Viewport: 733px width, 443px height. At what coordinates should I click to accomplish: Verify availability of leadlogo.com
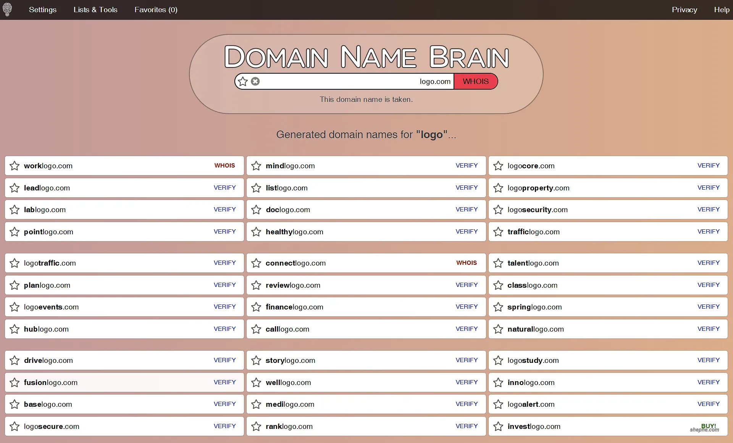click(x=224, y=187)
